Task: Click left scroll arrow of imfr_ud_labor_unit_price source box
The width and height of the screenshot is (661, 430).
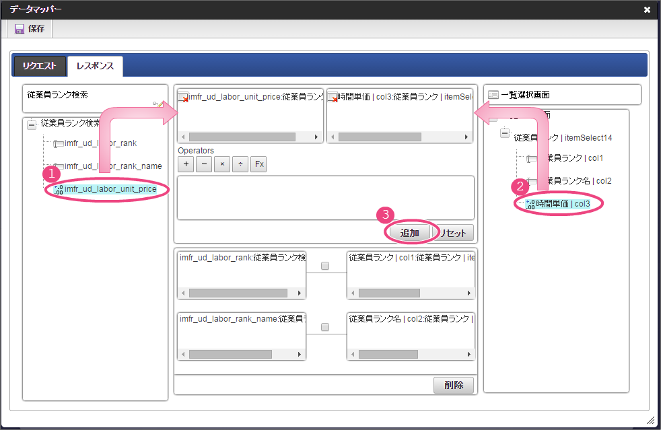Action: point(183,137)
